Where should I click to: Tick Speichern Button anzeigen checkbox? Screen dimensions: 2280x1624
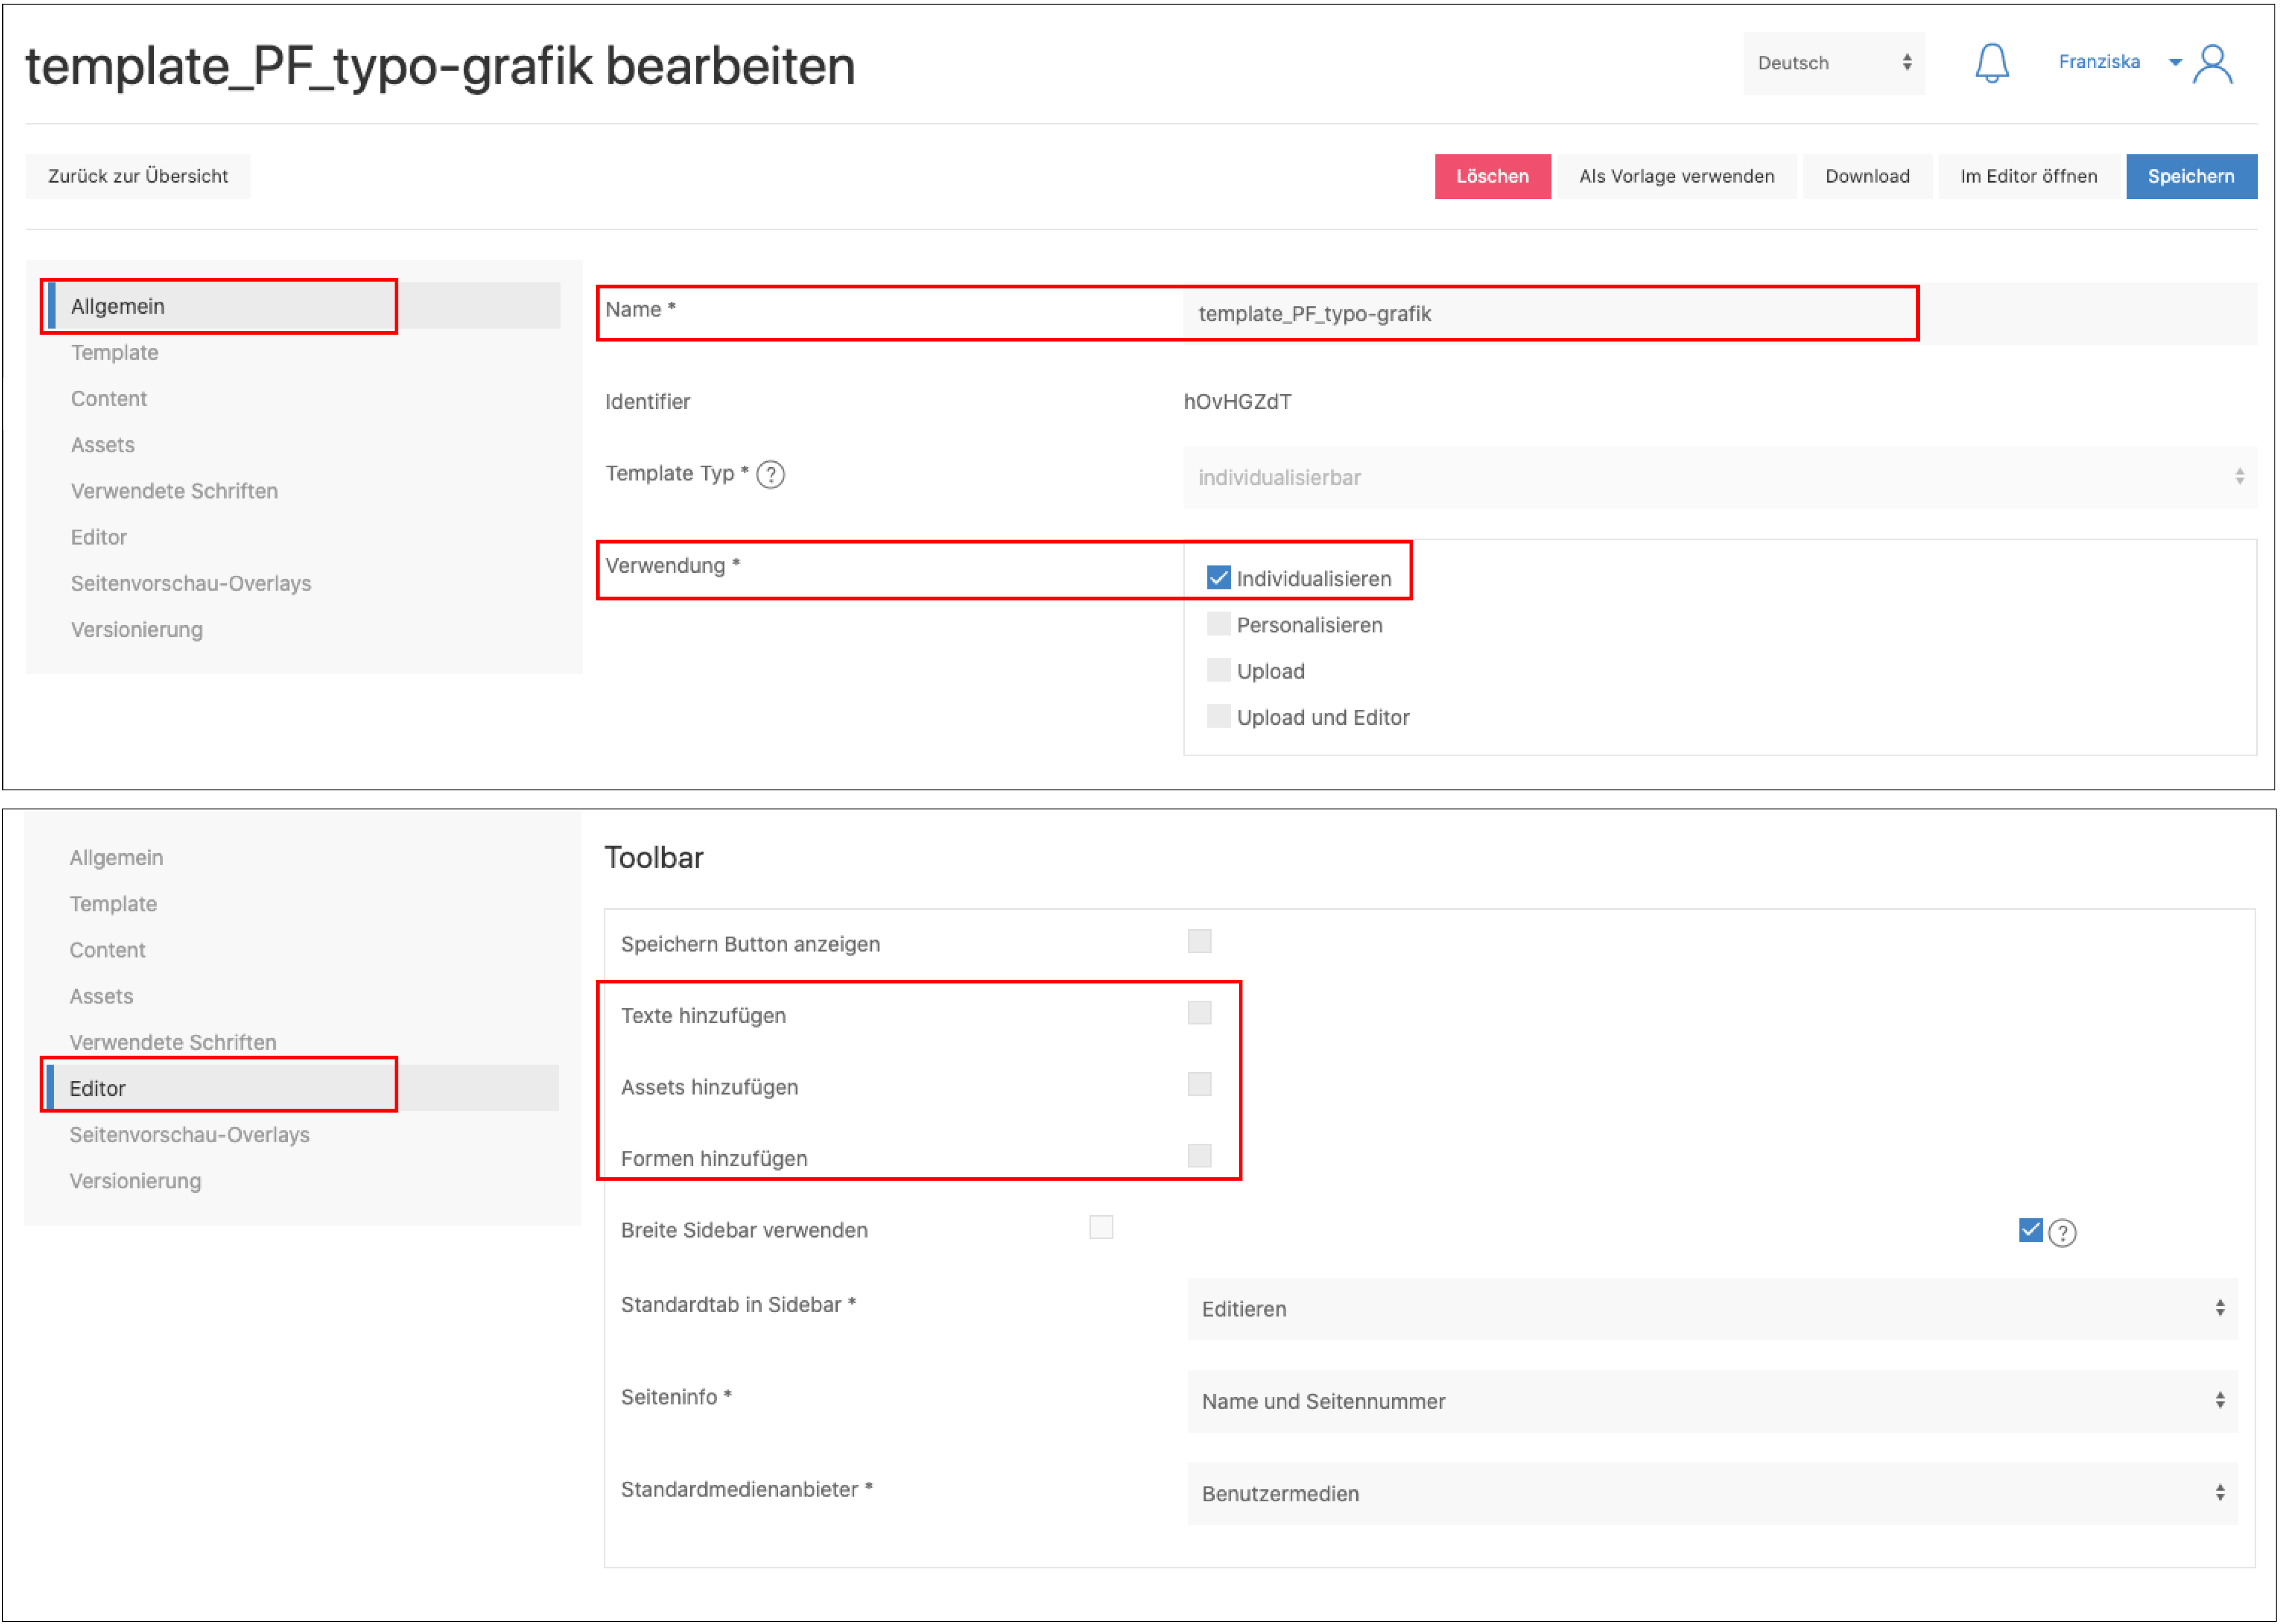1199,941
